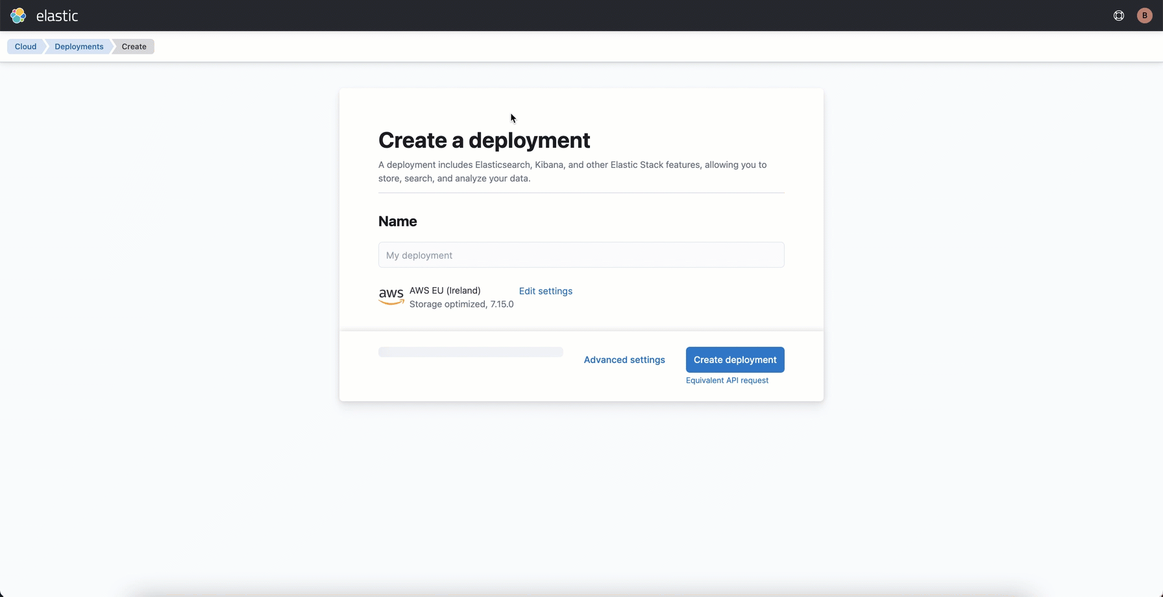This screenshot has height=597, width=1163.
Task: Open Deployments breadcrumb
Action: (x=79, y=47)
